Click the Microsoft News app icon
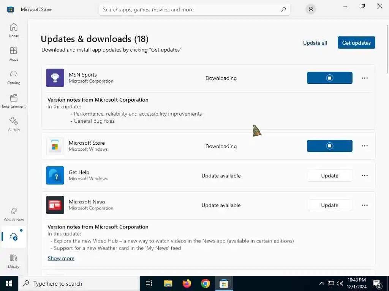Screen dimensions: 389x291 pos(55,205)
